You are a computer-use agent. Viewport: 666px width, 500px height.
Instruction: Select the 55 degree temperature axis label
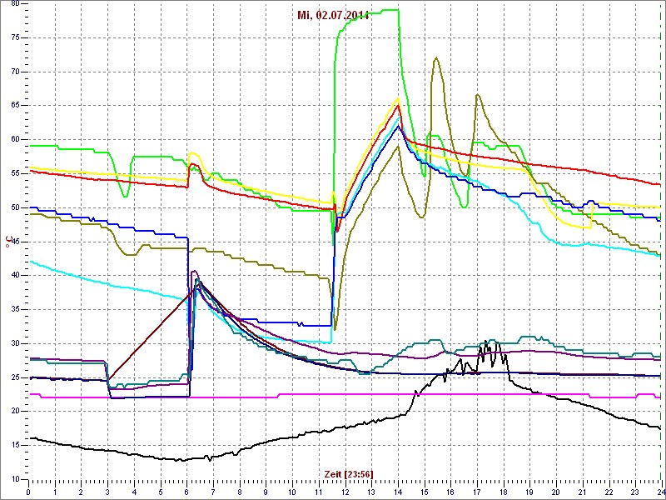click(14, 173)
